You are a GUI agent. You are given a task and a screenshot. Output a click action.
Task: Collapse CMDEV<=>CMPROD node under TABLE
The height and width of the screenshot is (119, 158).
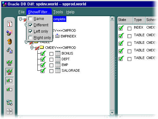coord(32,48)
